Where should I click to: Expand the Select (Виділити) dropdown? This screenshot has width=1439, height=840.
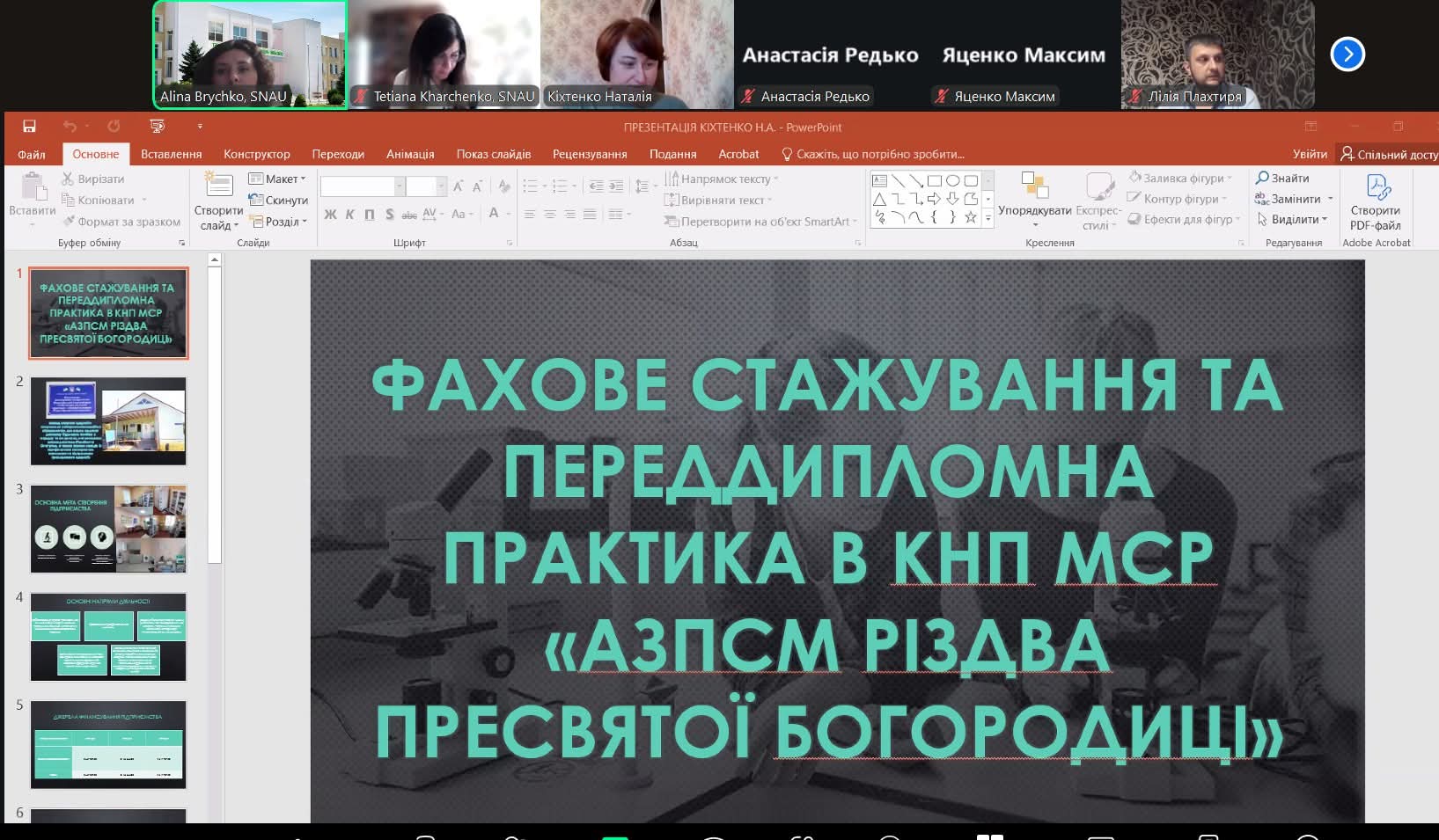coord(1293,220)
